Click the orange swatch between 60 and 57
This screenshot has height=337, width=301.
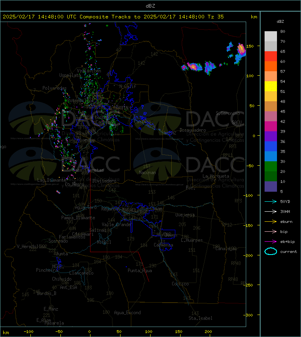pyautogui.click(x=271, y=66)
